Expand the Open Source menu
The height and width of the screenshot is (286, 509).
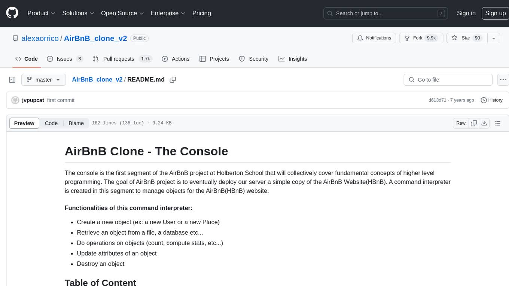(122, 13)
